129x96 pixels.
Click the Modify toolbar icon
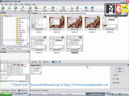point(53,8)
